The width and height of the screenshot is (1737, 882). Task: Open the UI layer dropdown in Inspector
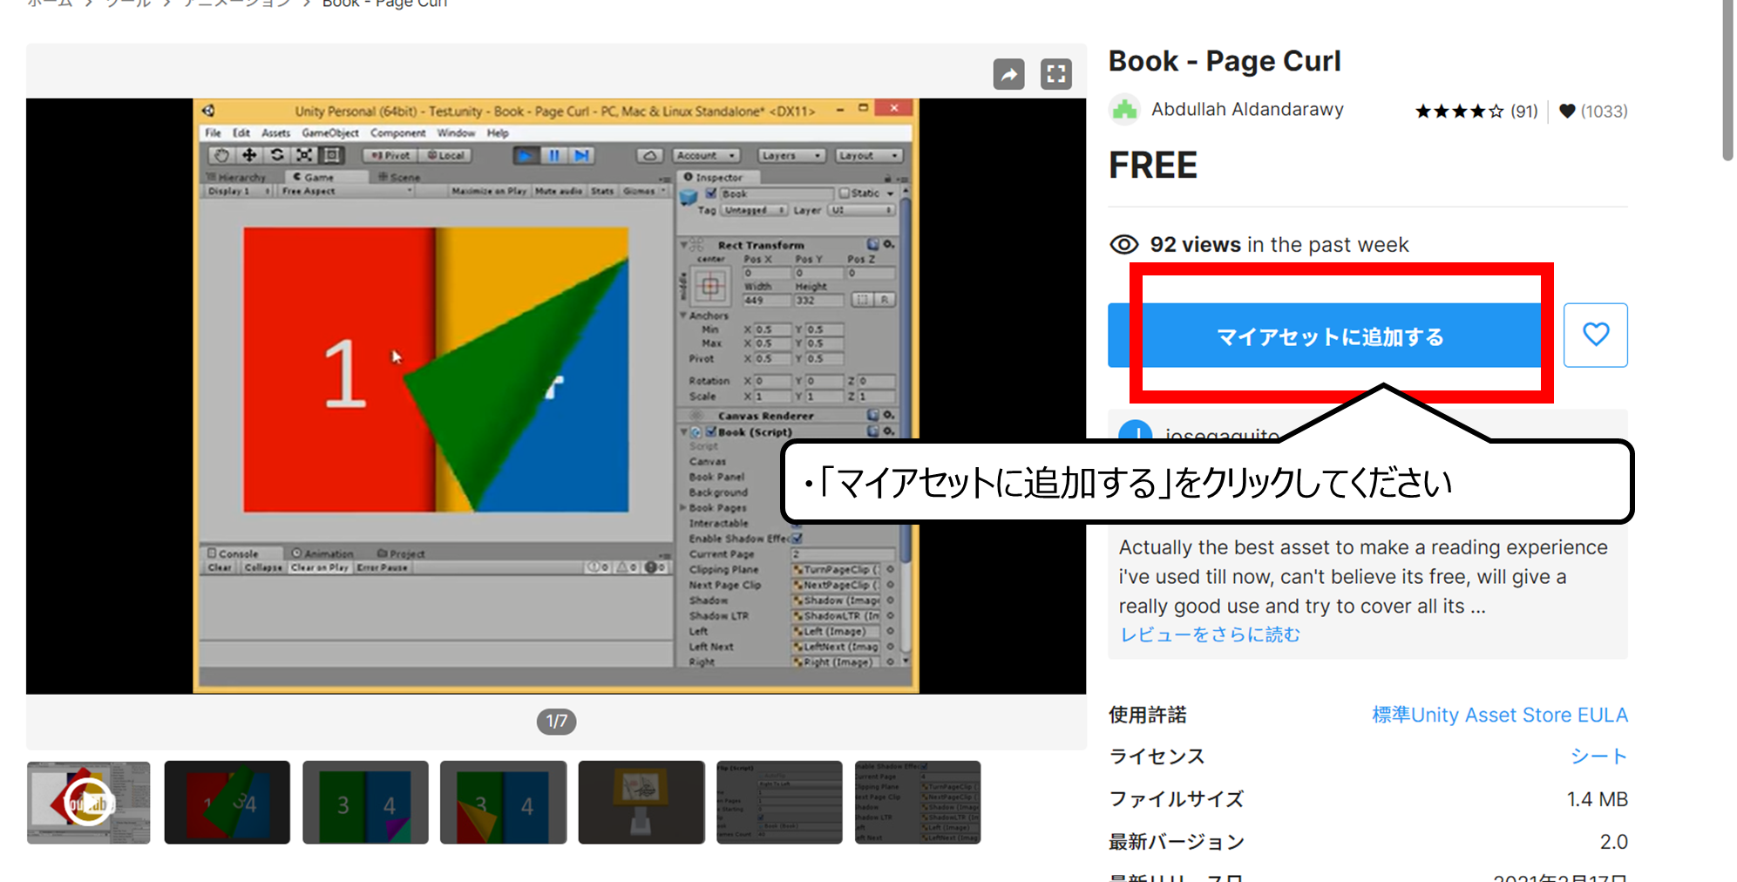click(861, 210)
